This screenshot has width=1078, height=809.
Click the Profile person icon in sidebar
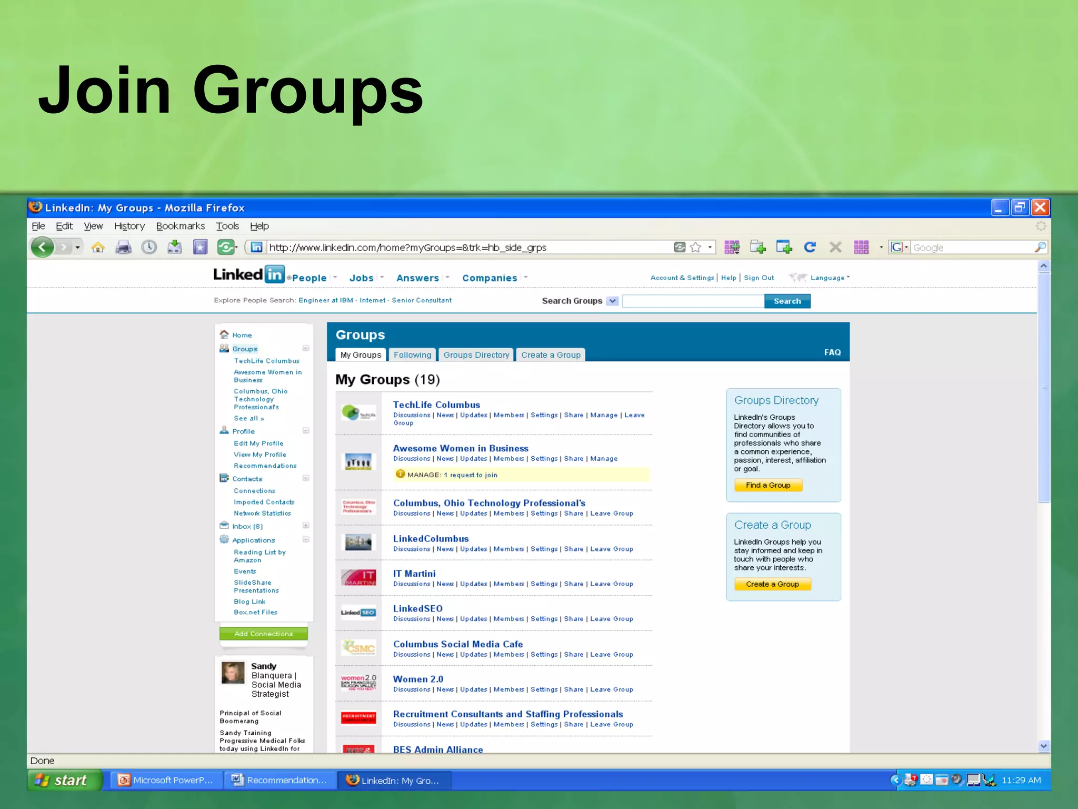224,430
